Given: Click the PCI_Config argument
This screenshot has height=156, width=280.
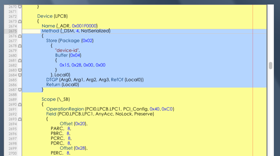Looking at the screenshot, I should (135, 109).
